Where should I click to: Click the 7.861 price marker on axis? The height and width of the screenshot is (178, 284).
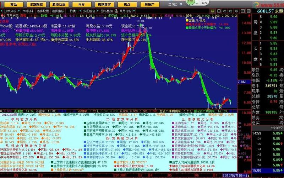[x=242, y=82]
